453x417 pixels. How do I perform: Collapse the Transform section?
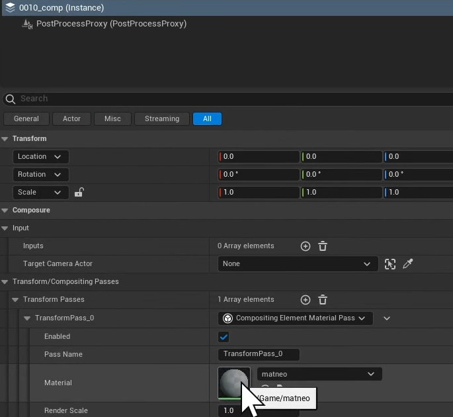tap(5, 139)
